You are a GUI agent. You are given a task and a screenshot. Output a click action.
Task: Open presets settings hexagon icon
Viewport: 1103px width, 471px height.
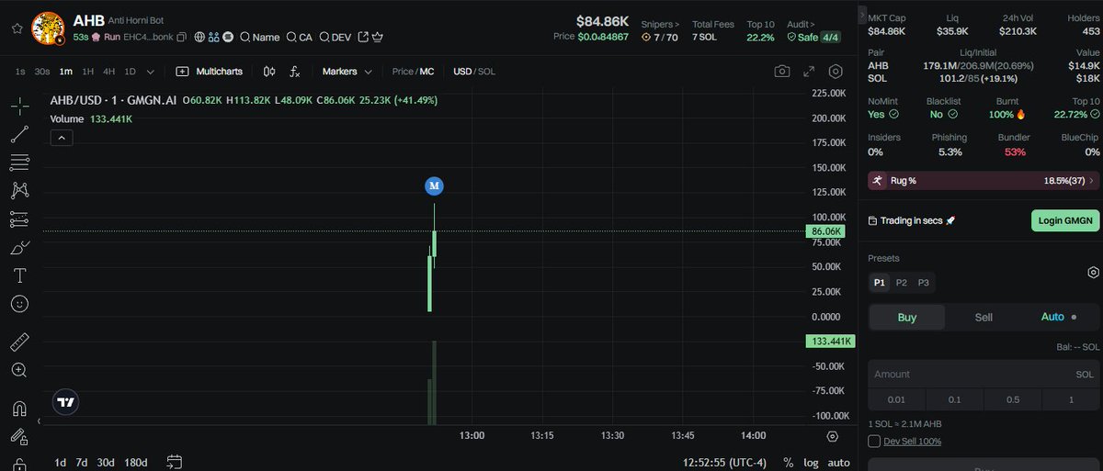click(x=1093, y=273)
